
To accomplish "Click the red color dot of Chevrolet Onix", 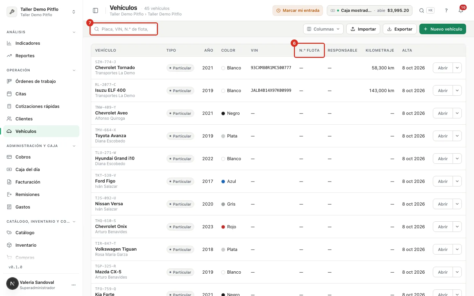I will click(x=223, y=227).
